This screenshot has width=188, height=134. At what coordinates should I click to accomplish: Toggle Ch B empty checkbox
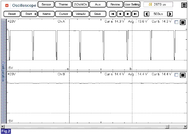[x=177, y=75]
